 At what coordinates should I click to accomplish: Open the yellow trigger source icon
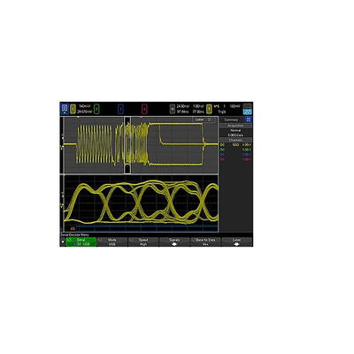[209, 109]
